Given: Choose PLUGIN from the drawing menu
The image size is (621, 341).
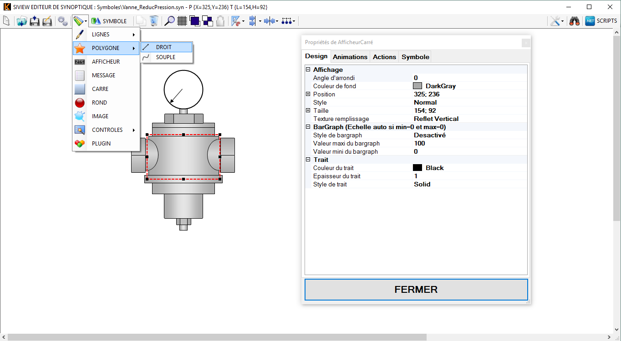Looking at the screenshot, I should [106, 144].
